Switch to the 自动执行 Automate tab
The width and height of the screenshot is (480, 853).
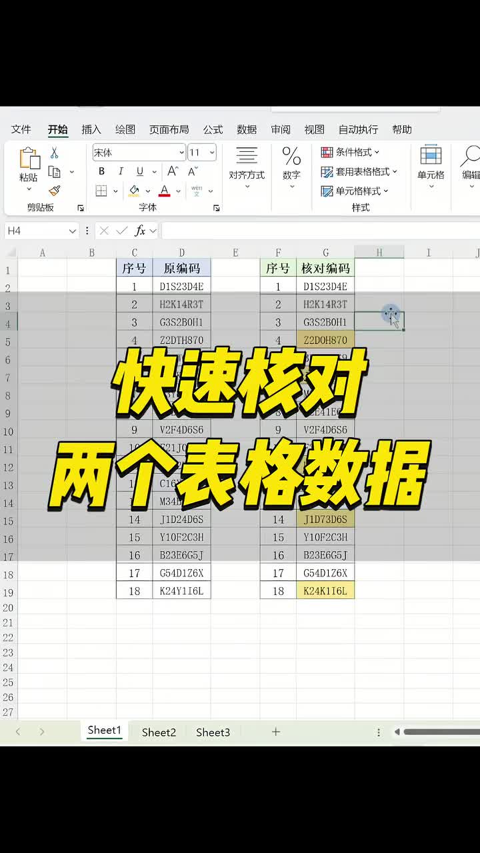(x=358, y=129)
